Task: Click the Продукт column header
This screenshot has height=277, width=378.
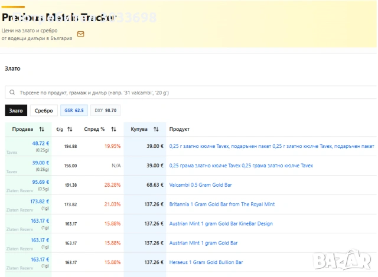Action: click(180, 129)
